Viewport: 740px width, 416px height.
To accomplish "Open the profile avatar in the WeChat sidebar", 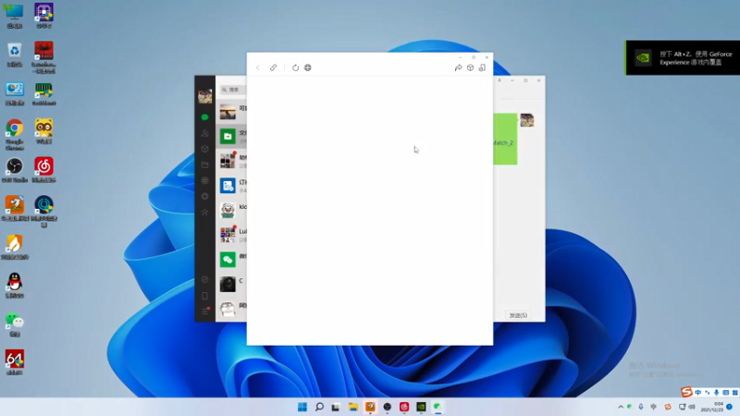I will pos(204,96).
